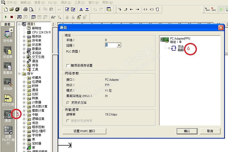Select 收藏夹 in instruction tree

click(37, 78)
